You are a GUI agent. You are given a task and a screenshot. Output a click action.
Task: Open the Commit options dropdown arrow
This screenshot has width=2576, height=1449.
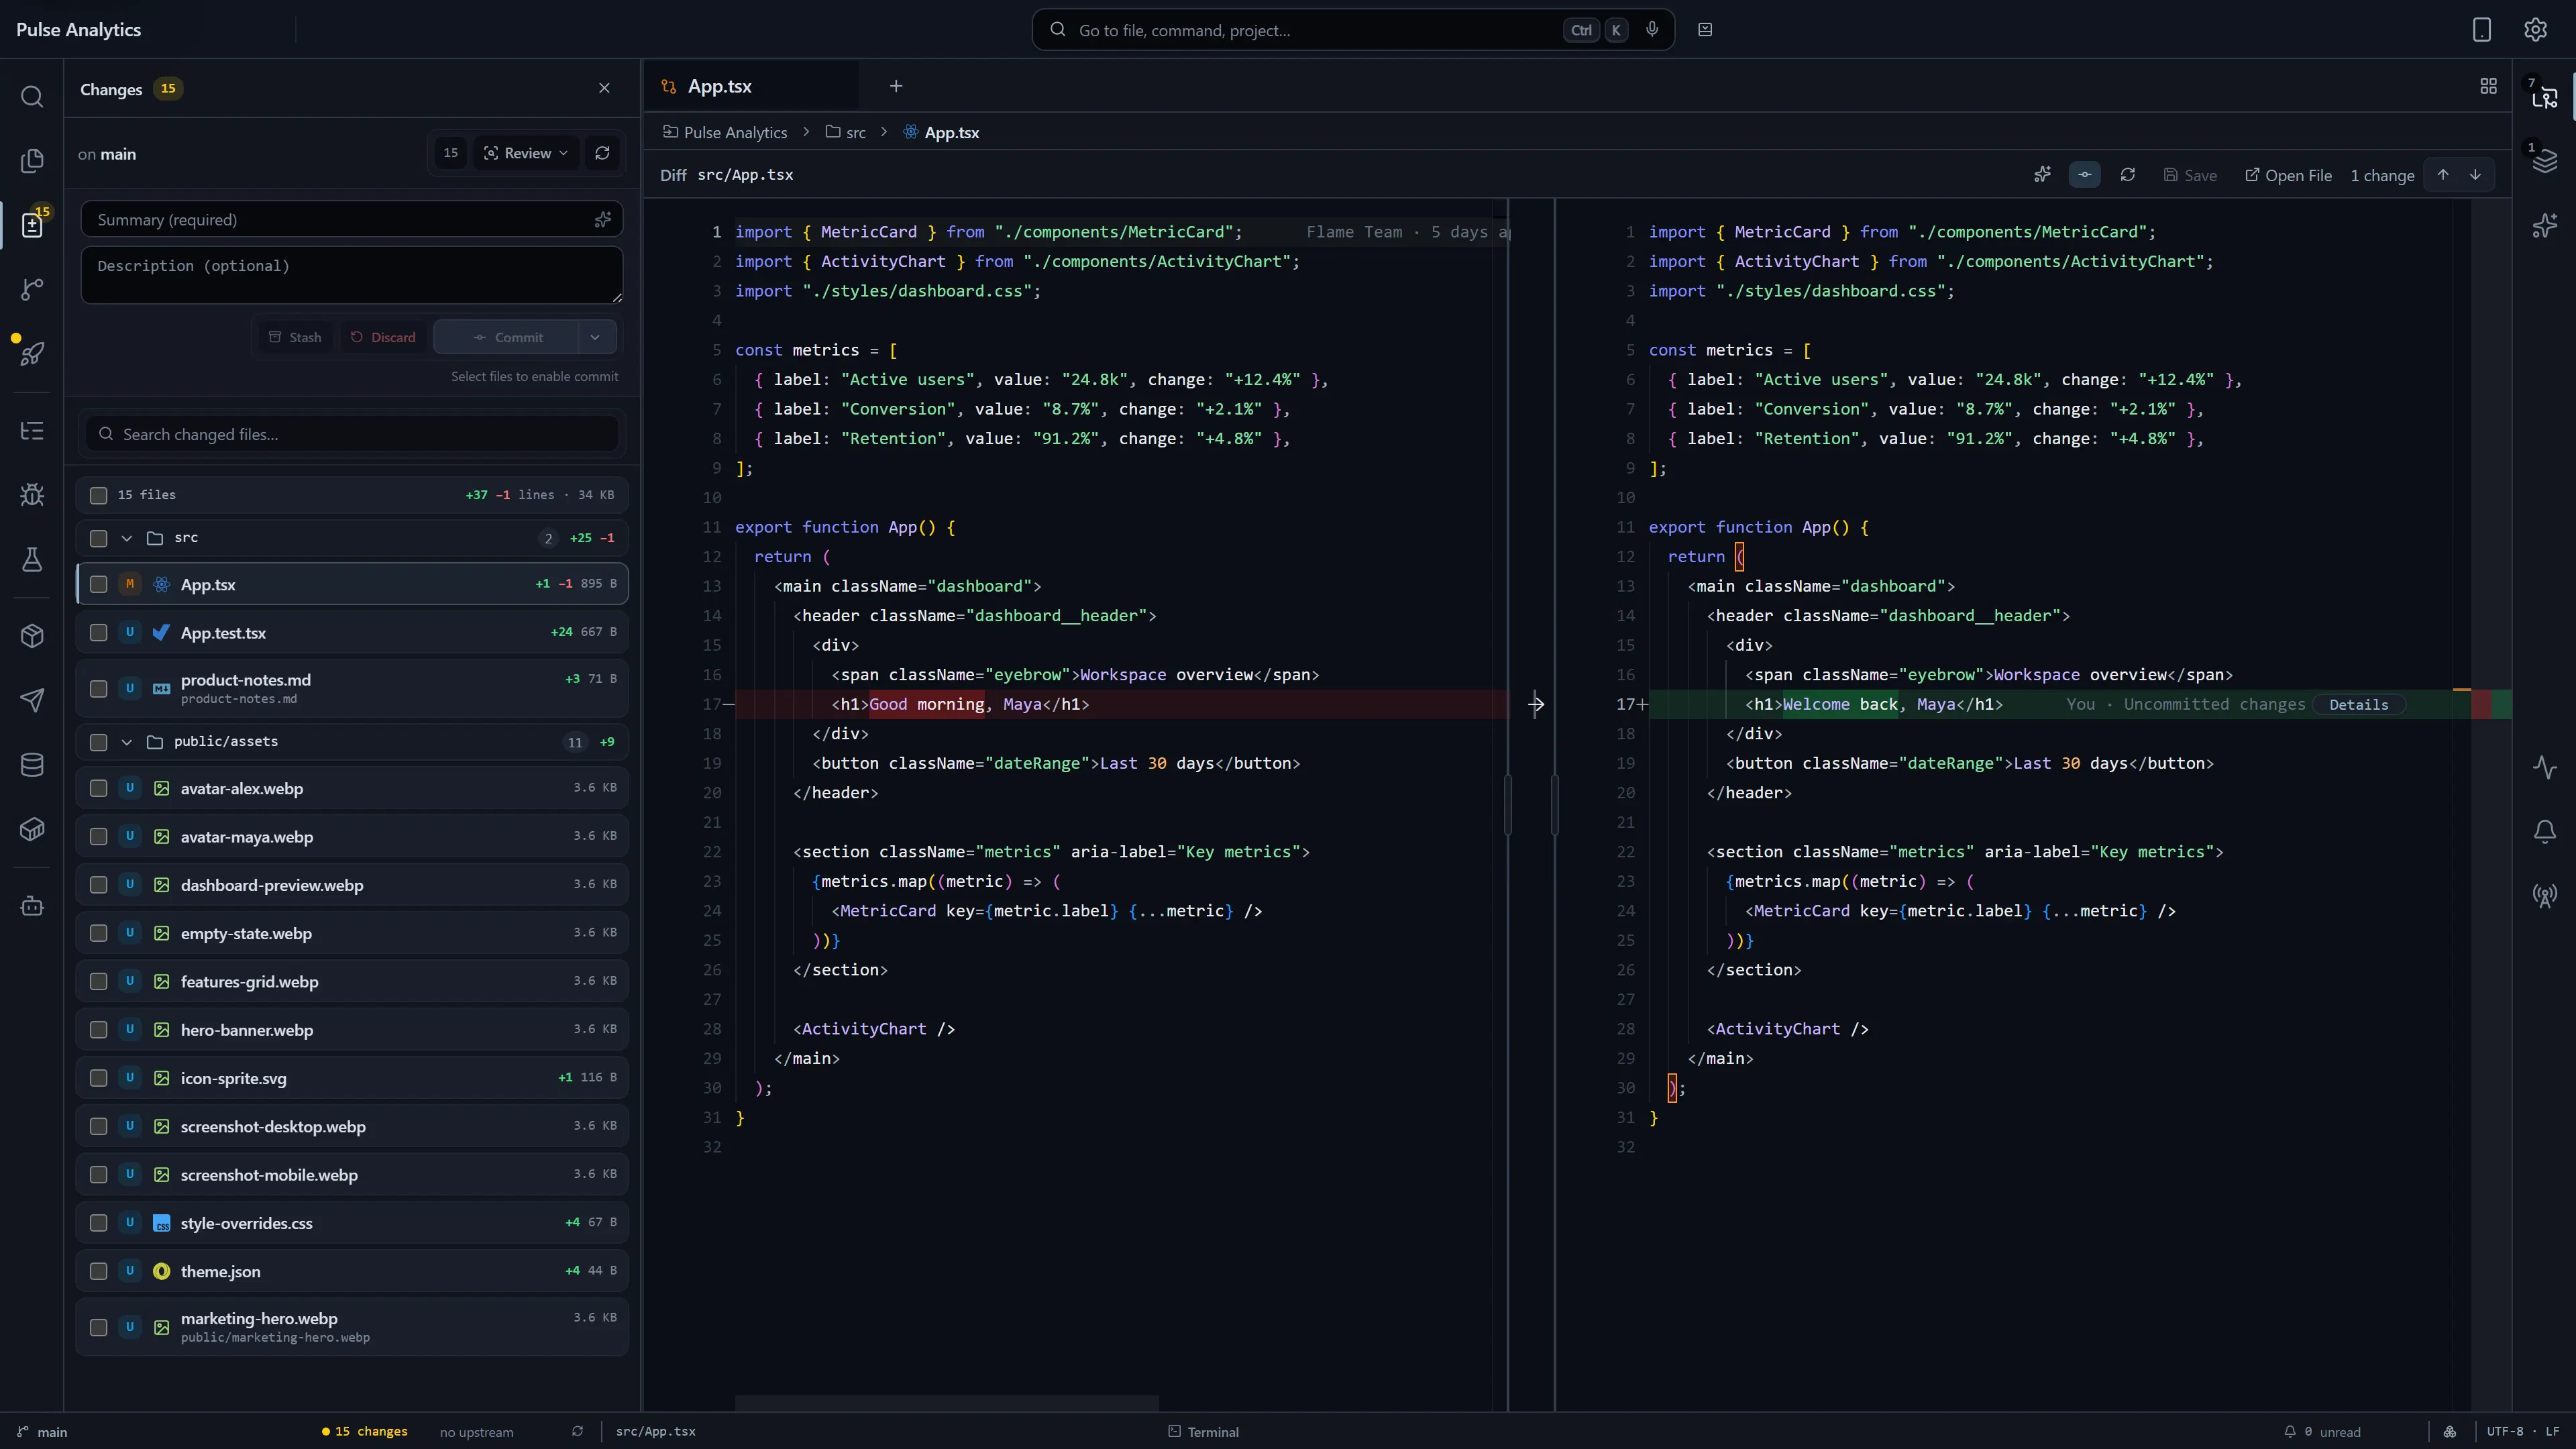(x=596, y=337)
